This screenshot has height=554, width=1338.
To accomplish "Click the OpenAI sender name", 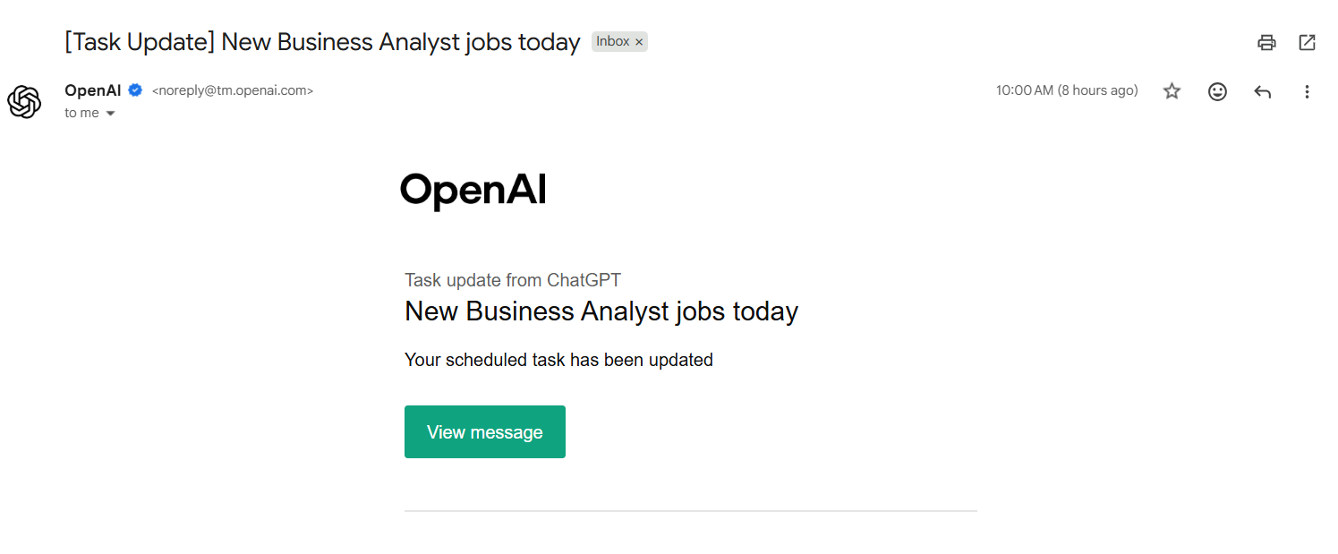I will [x=92, y=89].
